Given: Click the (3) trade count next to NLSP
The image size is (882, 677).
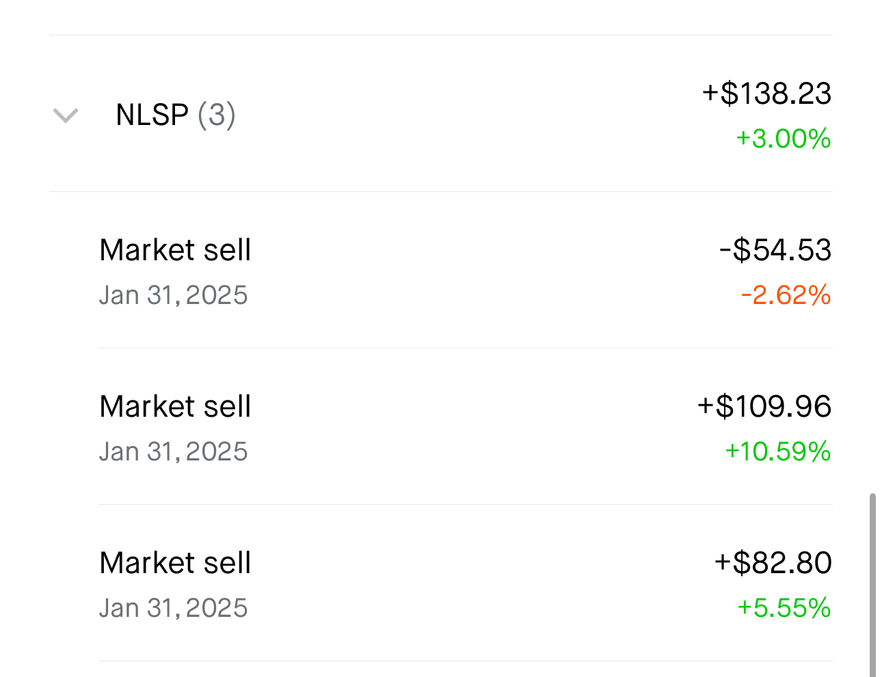Looking at the screenshot, I should pos(217,115).
